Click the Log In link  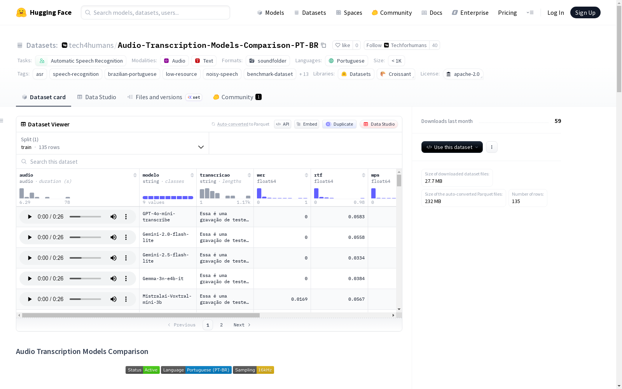tap(556, 12)
